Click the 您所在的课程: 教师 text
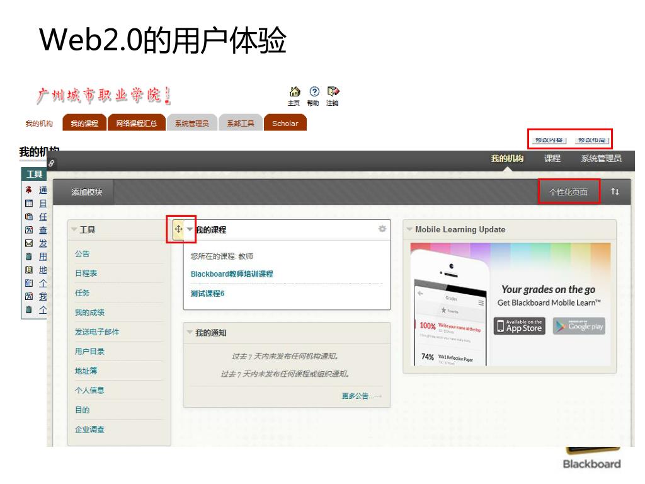The height and width of the screenshot is (484, 645). (222, 256)
